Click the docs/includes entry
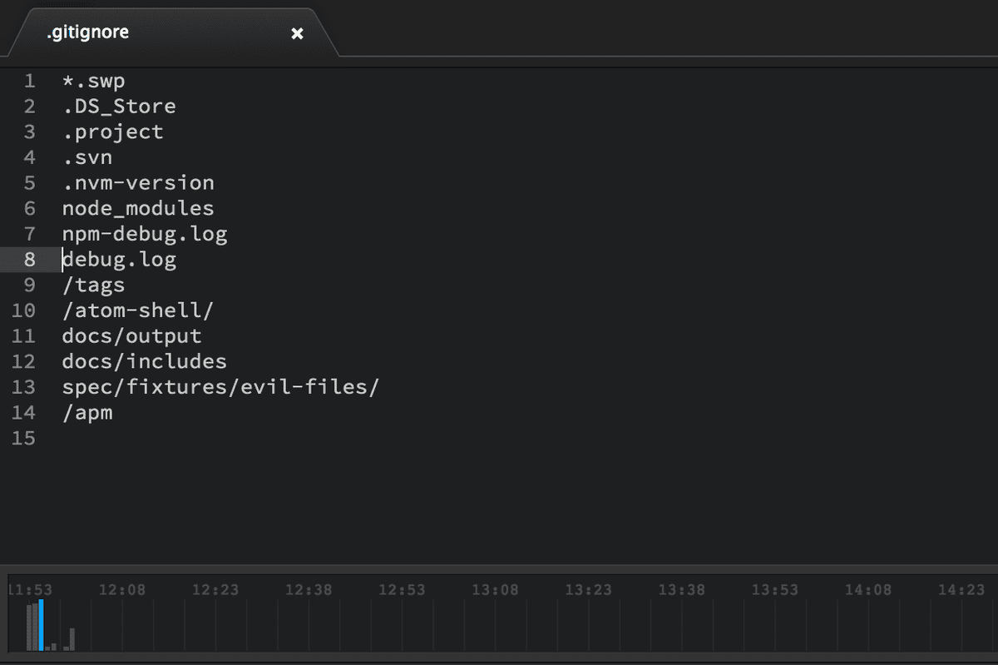 [x=144, y=362]
